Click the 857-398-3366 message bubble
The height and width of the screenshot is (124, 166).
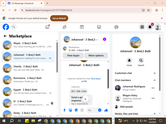pyautogui.click(x=79, y=91)
